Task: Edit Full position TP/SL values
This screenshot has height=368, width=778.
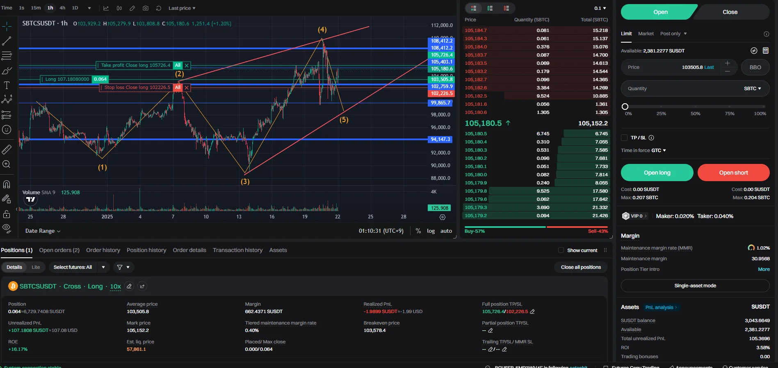Action: (532, 311)
